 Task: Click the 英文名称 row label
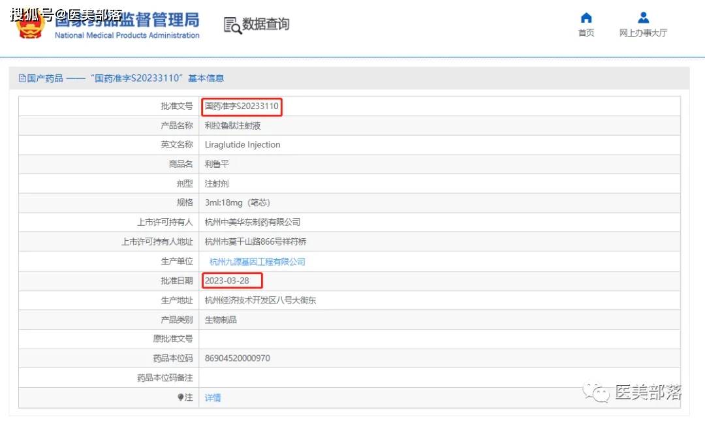click(177, 145)
